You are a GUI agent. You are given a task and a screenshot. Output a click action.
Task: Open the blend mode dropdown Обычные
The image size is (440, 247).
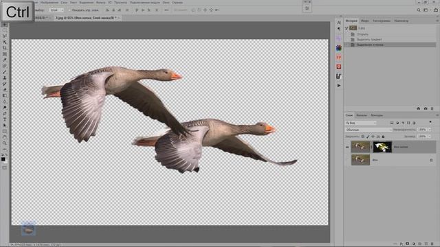[x=368, y=130]
